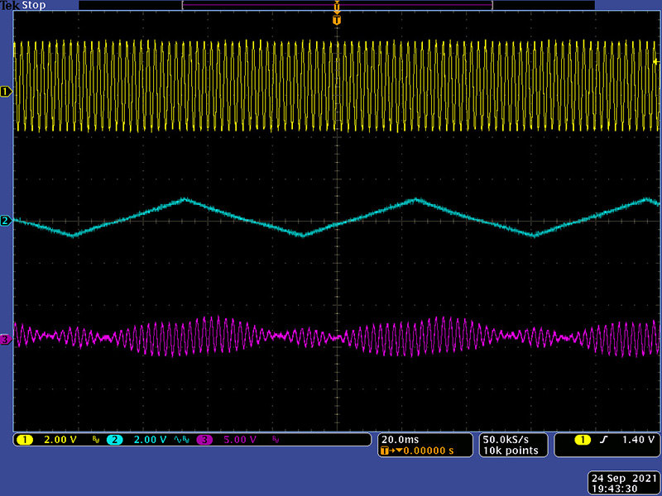662x496 pixels.
Task: Click the record view bar at top
Action: [336, 6]
